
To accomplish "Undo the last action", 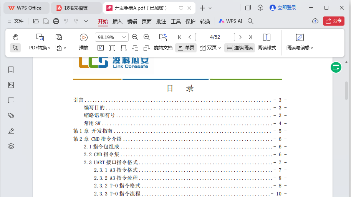I will 66,21.
